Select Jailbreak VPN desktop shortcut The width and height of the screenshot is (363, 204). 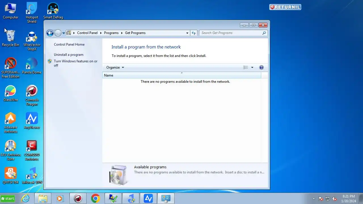pyautogui.click(x=32, y=176)
